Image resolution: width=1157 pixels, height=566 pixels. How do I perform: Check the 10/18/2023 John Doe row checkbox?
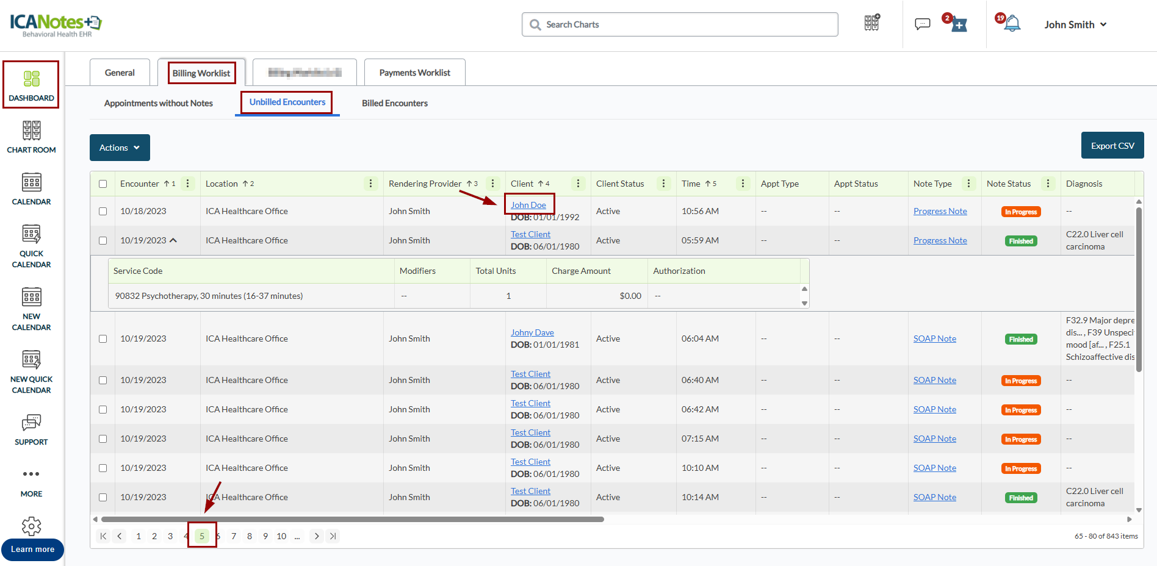coord(103,211)
